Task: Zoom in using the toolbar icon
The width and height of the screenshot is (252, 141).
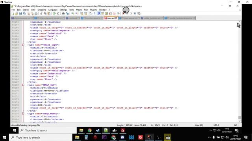Action: pos(73,13)
